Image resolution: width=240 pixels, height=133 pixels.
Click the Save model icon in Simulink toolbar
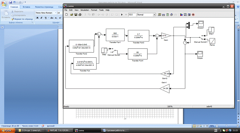[76, 15]
